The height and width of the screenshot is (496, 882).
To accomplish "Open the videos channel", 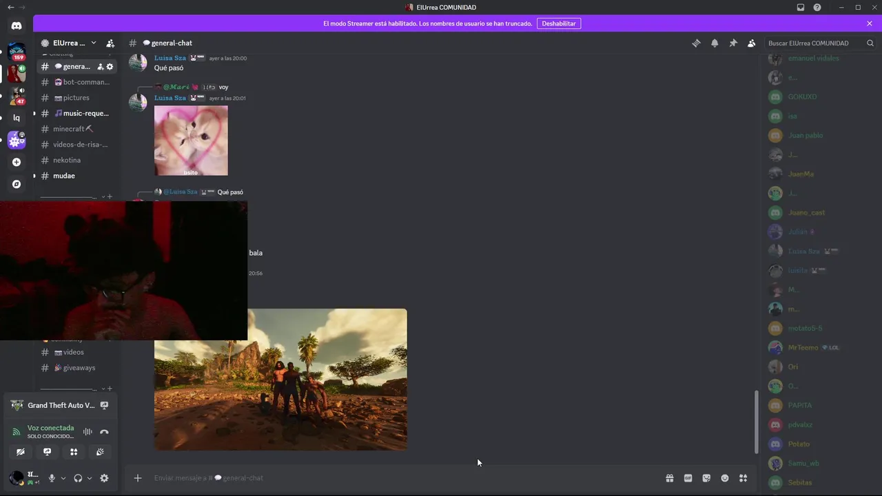I will pos(76,352).
